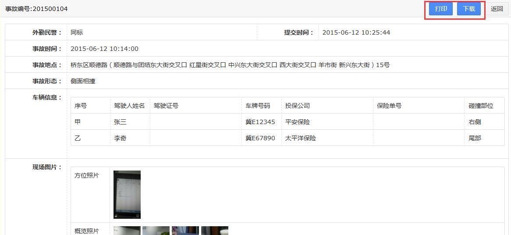Click the 外勤民警 field label

[47, 32]
